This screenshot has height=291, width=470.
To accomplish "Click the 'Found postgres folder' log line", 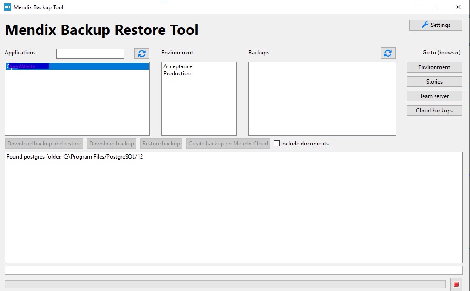I will 74,157.
